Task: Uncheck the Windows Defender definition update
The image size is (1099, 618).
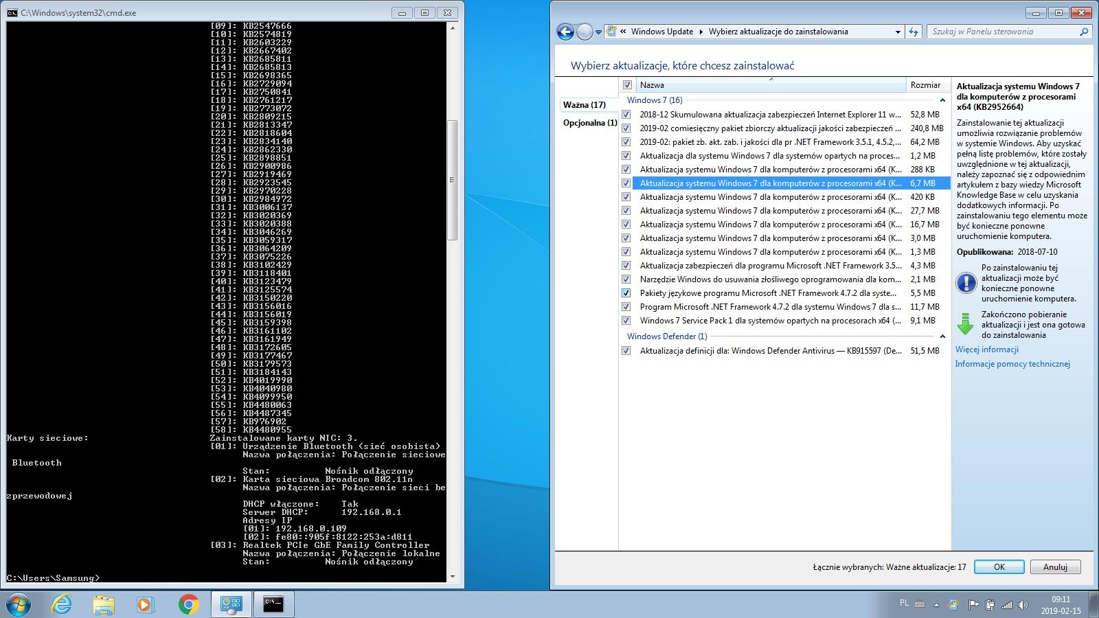Action: (x=626, y=351)
